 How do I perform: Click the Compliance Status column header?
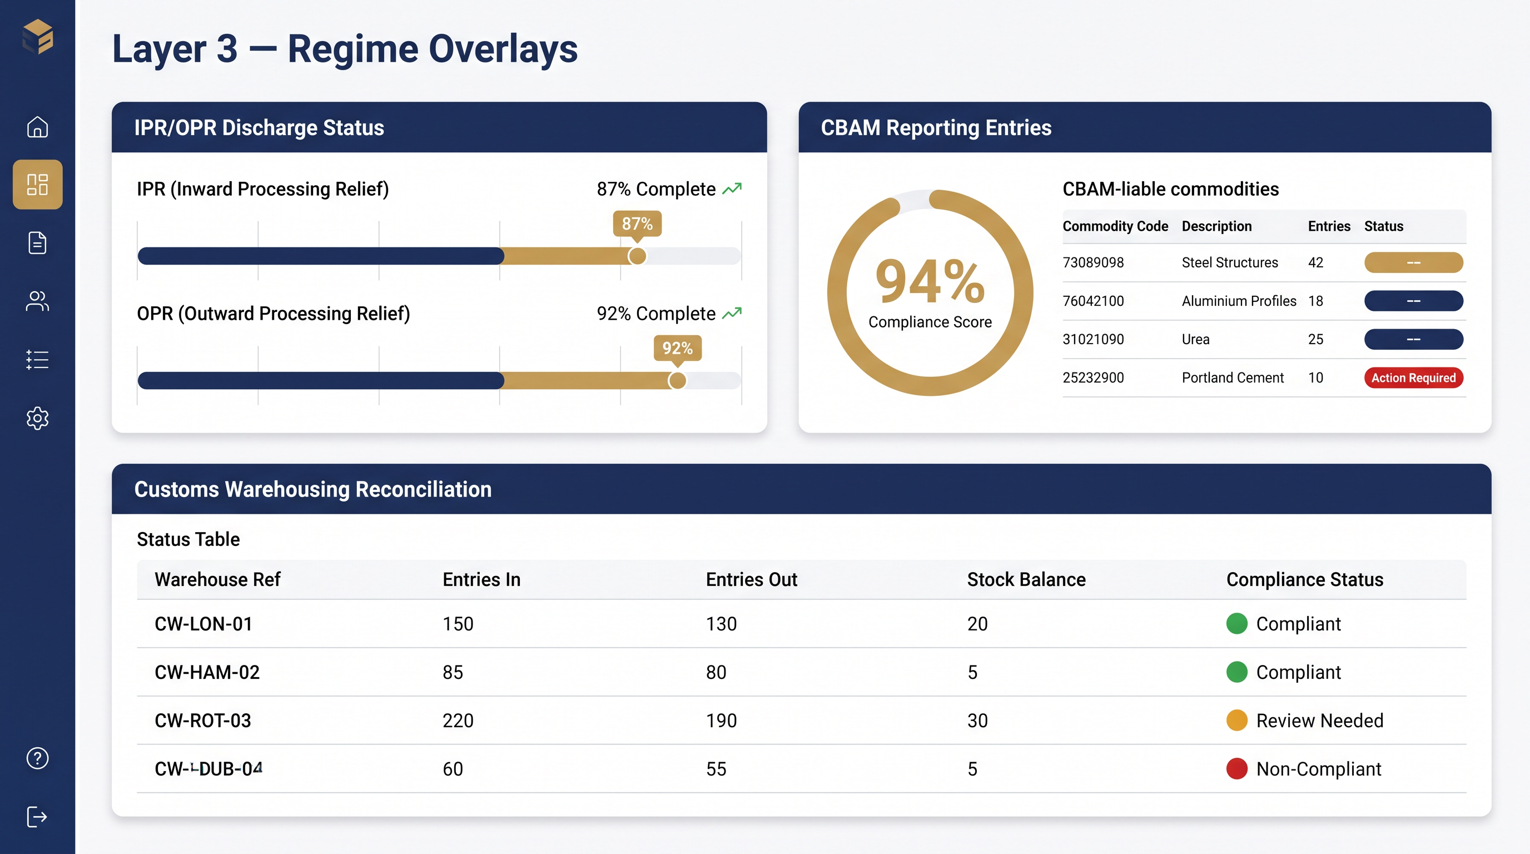coord(1305,579)
